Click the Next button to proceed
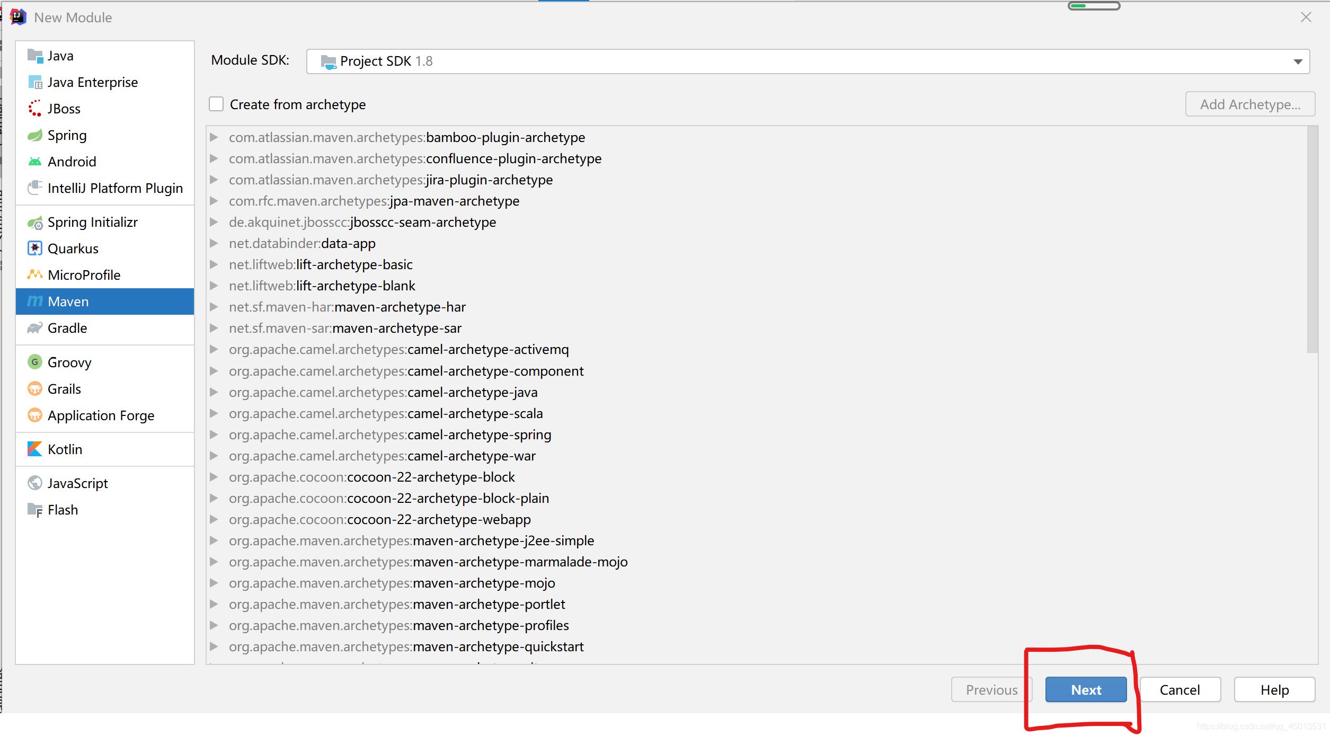The height and width of the screenshot is (736, 1330). coord(1085,690)
